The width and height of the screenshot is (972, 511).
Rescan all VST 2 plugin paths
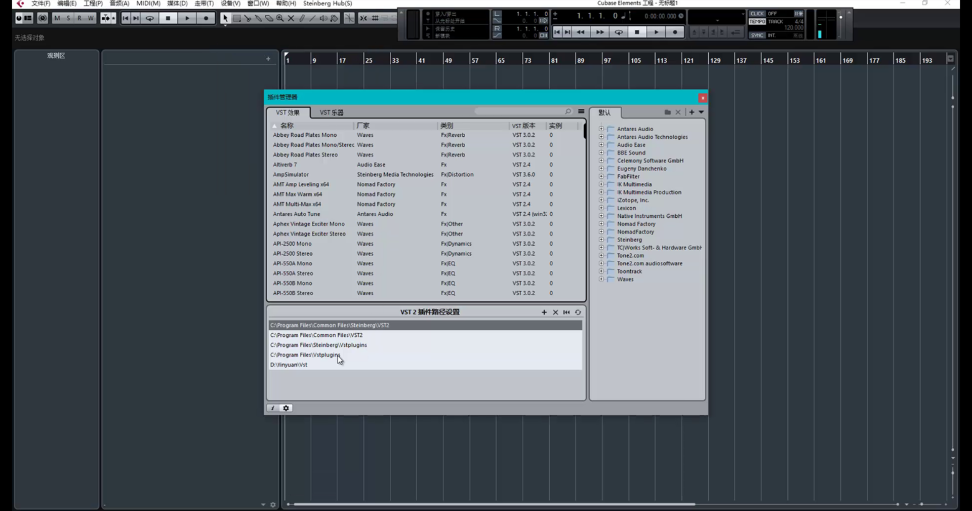click(x=578, y=312)
